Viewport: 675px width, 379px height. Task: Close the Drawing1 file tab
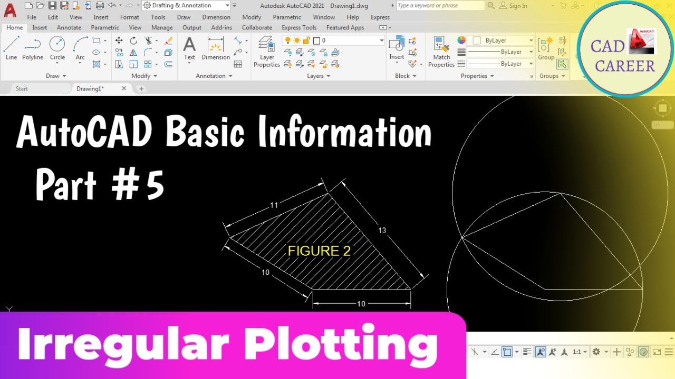click(124, 88)
